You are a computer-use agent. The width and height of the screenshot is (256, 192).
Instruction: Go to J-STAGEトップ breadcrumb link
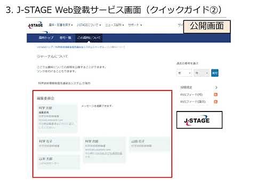45,47
